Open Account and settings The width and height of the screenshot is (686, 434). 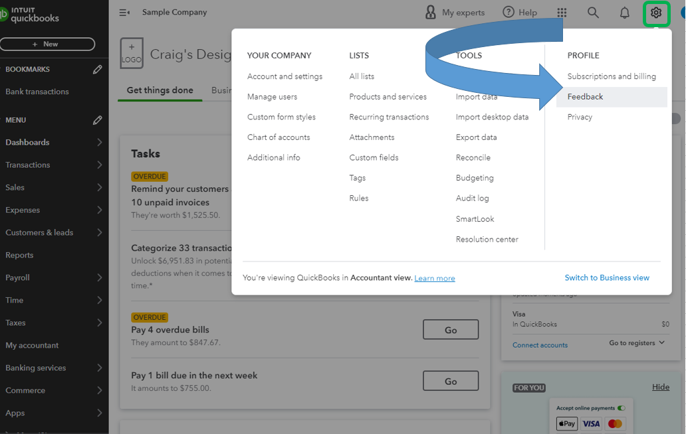coord(285,76)
